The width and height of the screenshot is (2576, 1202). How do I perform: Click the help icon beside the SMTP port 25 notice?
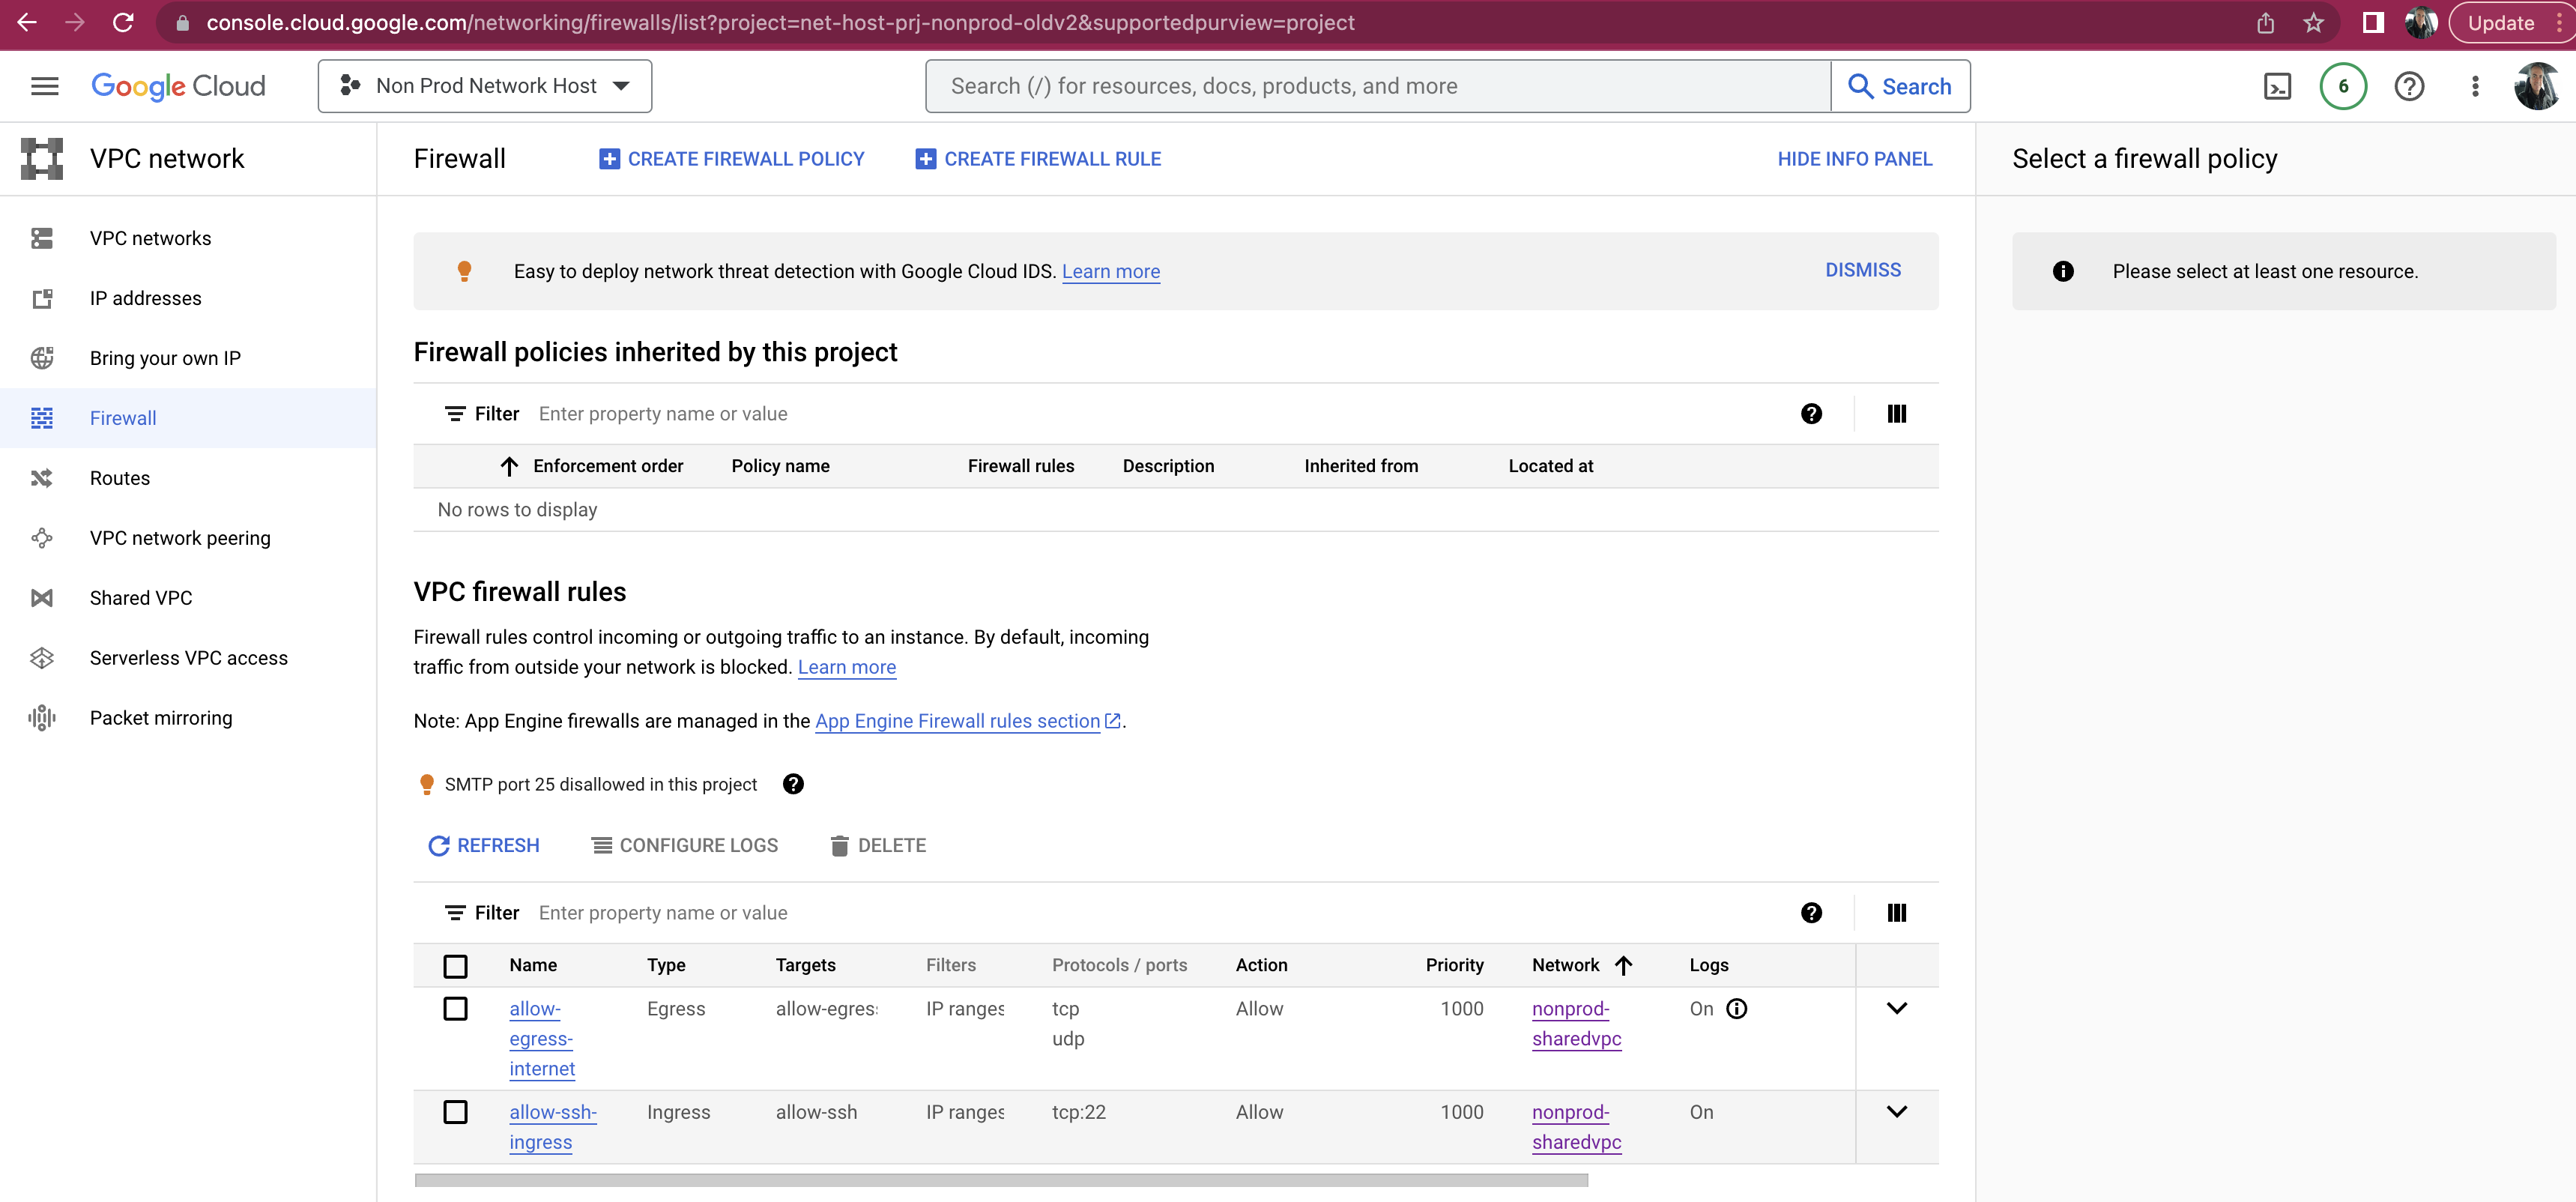coord(793,784)
